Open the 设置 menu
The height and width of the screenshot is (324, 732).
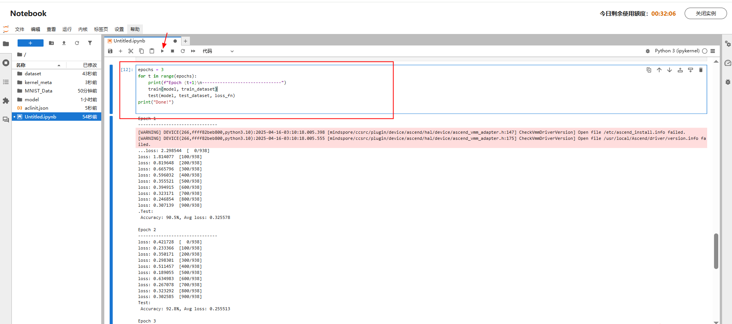click(119, 29)
